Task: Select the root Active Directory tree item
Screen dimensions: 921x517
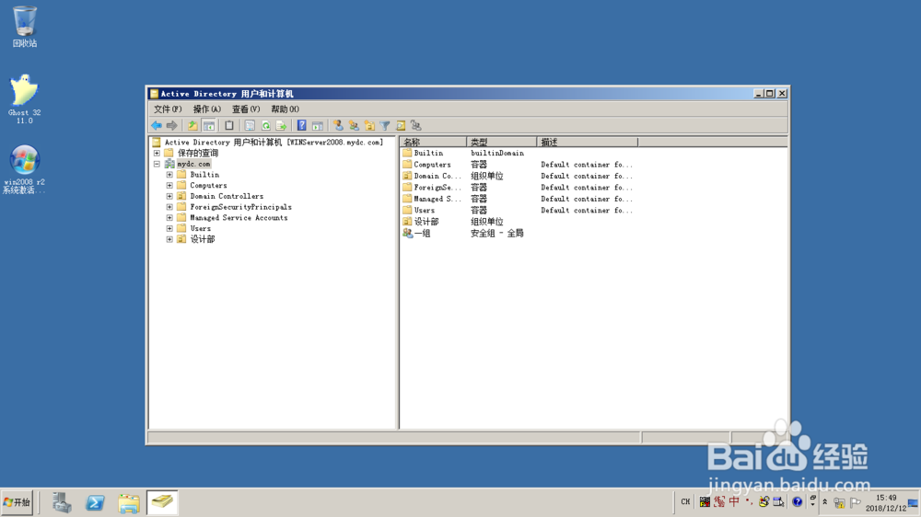Action: [x=274, y=142]
